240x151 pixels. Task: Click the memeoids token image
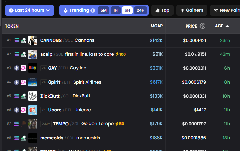[33, 138]
